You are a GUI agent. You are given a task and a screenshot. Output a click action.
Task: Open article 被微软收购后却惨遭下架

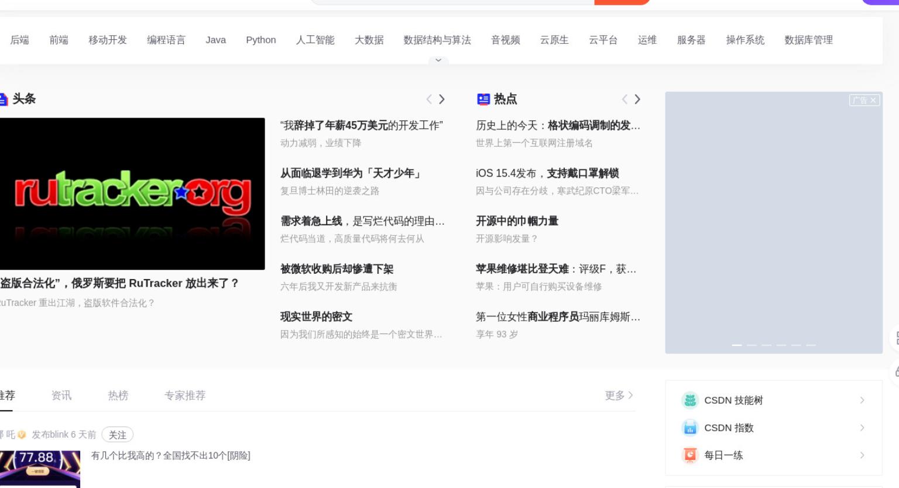[337, 269]
